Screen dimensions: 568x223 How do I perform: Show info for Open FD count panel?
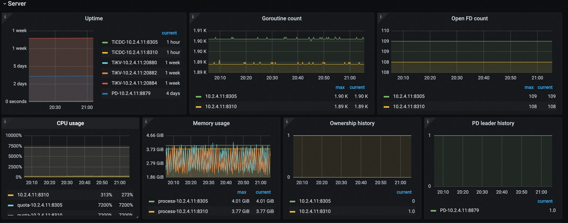pos(380,16)
